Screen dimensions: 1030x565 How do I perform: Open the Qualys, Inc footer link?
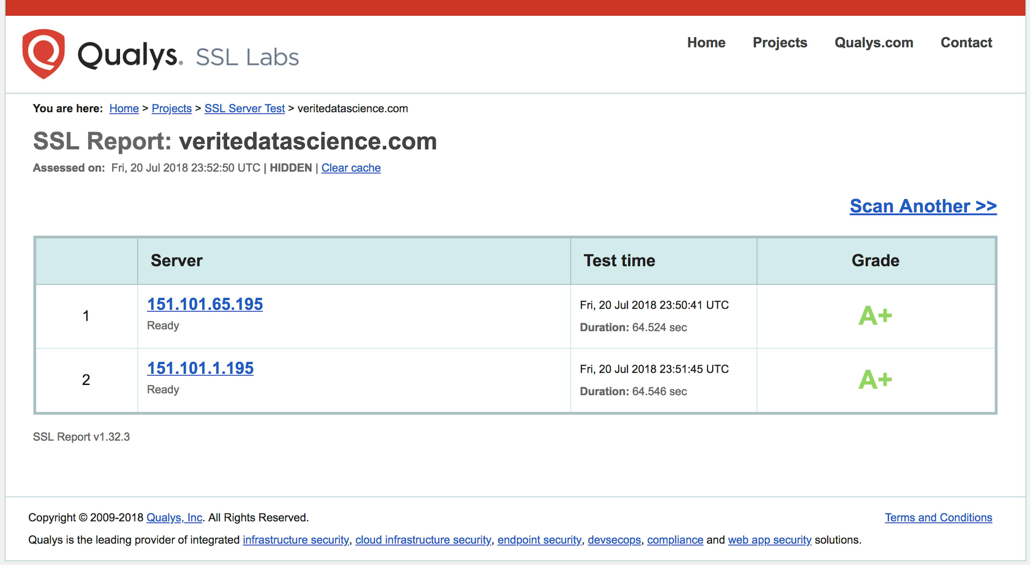[174, 517]
